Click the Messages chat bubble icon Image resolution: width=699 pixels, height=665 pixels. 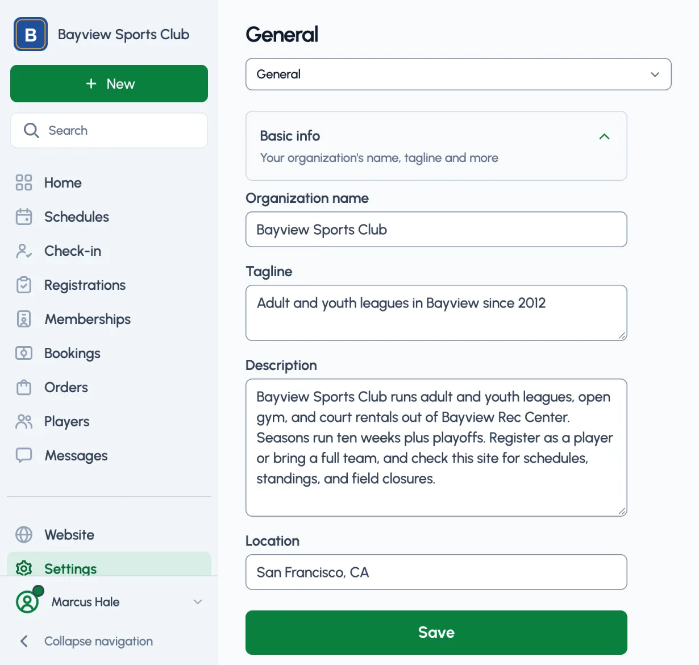[24, 455]
